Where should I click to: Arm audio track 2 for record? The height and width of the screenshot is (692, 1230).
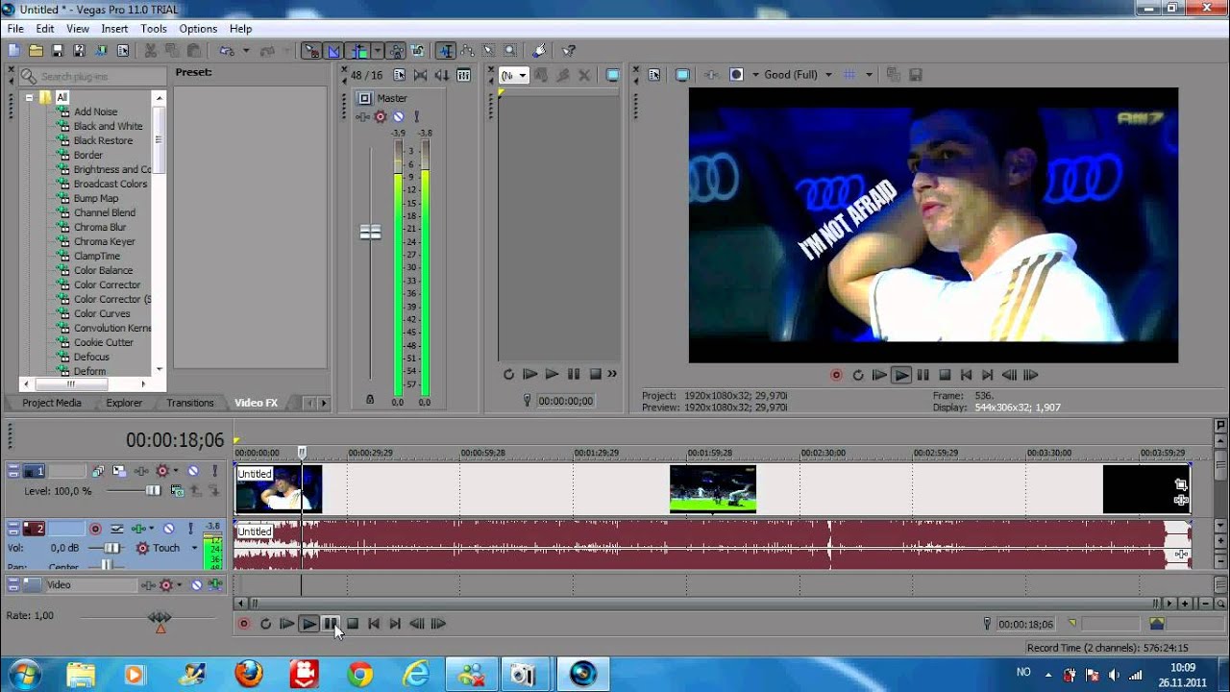(x=95, y=529)
